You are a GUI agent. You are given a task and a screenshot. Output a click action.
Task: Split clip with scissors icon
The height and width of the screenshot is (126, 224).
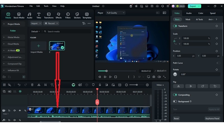(39, 85)
